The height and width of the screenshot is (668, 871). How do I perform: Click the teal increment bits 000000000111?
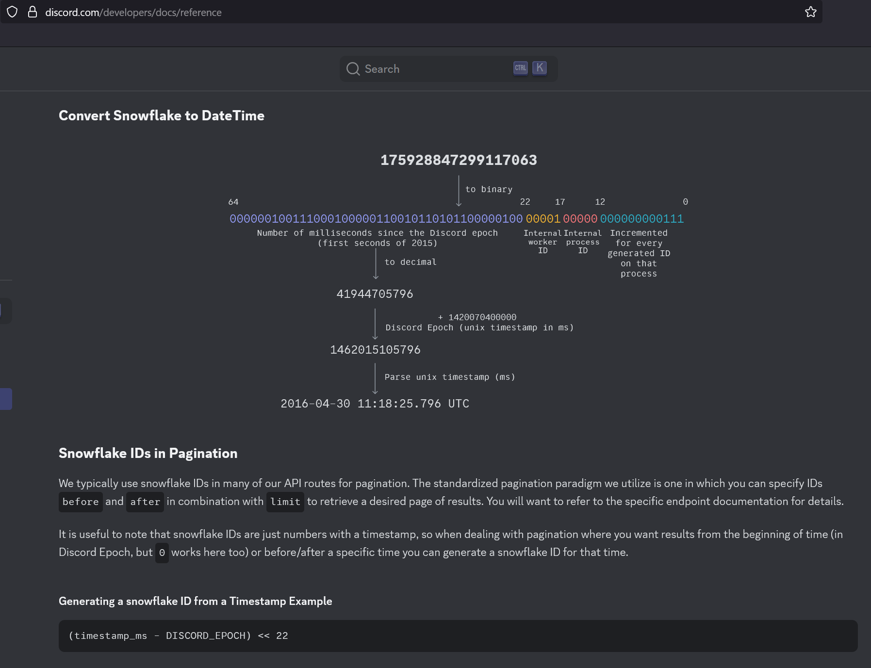(641, 219)
